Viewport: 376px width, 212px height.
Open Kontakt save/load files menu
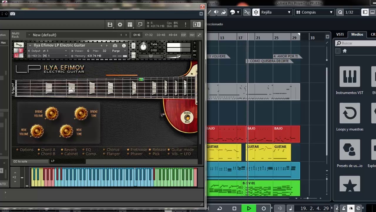(110, 25)
